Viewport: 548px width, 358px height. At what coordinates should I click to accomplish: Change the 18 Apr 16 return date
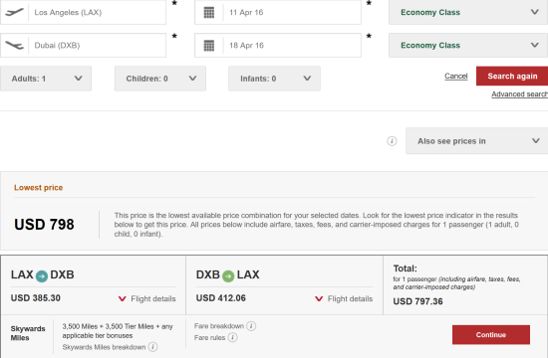[x=278, y=46]
